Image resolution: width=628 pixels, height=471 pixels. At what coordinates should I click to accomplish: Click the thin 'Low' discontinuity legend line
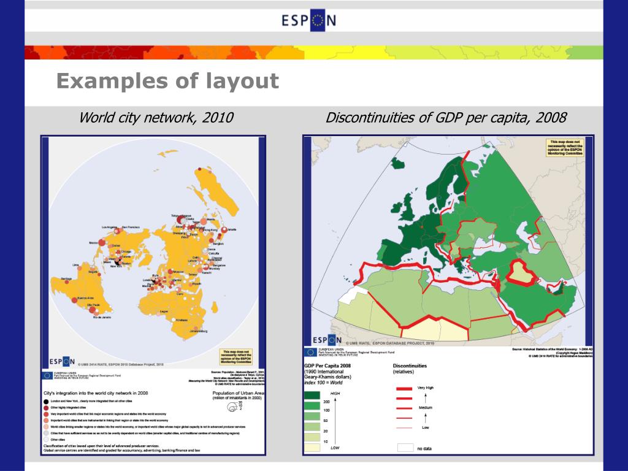coord(404,427)
